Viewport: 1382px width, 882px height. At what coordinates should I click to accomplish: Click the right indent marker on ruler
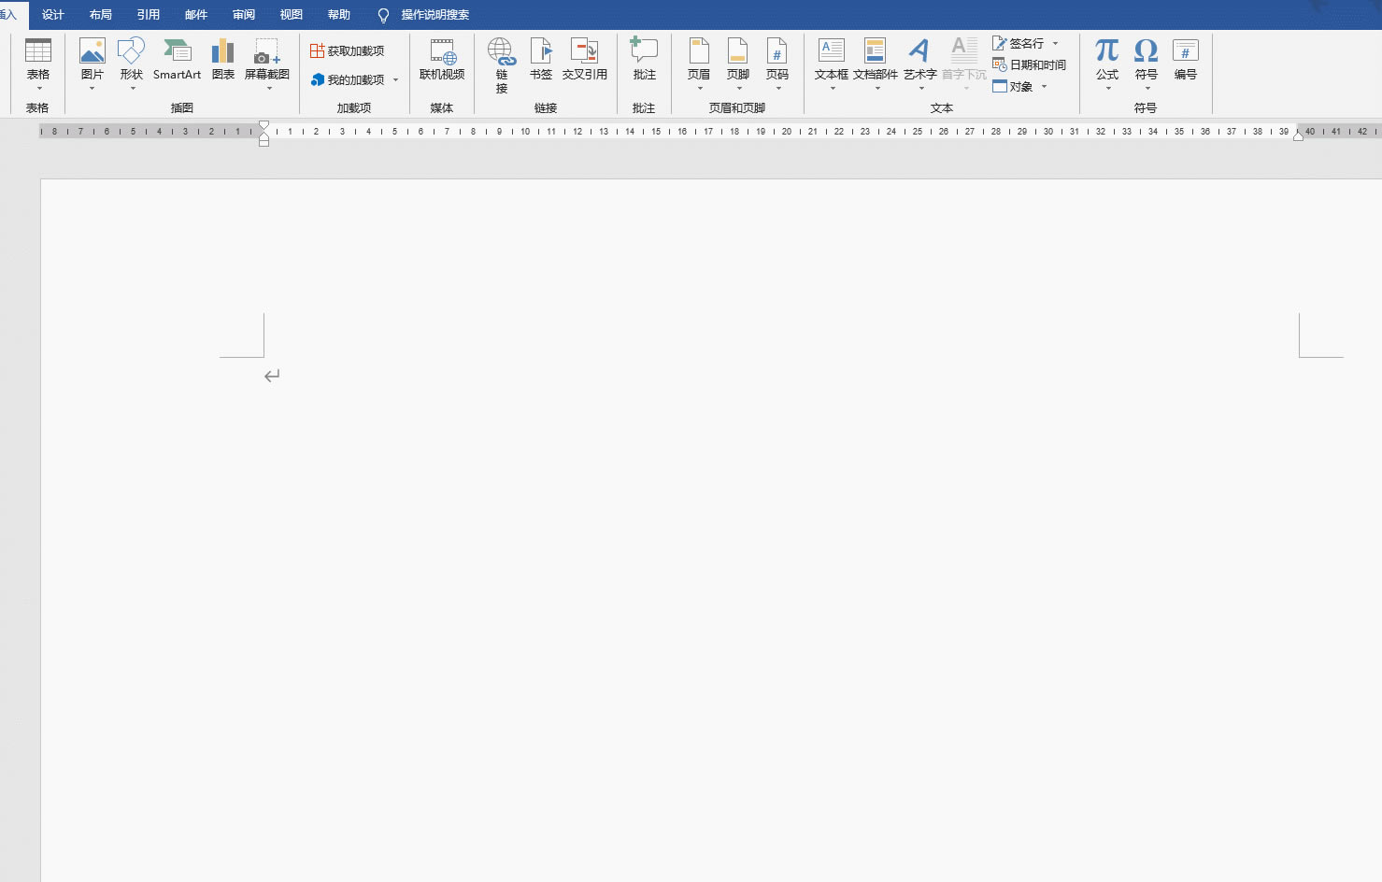pos(1298,136)
